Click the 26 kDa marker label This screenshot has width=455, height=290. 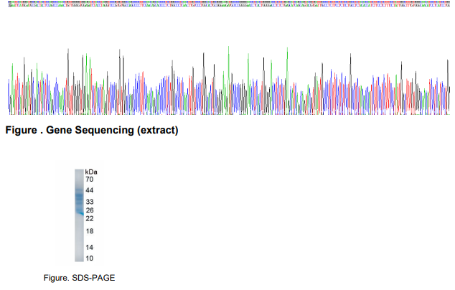point(90,210)
